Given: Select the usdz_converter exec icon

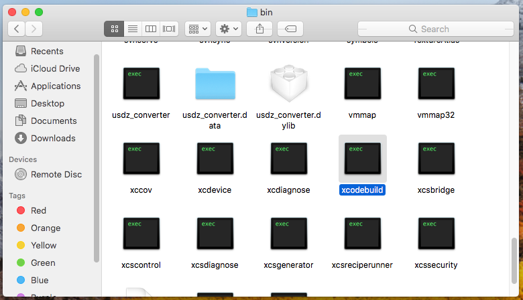Looking at the screenshot, I should tap(141, 84).
